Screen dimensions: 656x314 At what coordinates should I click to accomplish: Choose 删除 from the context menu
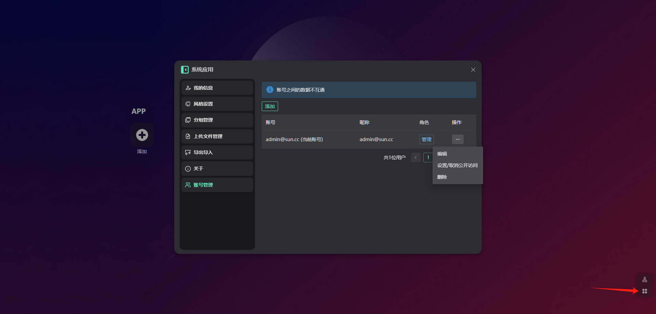coord(442,177)
